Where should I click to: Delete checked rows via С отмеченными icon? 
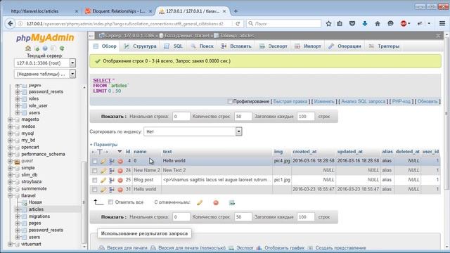(x=216, y=202)
